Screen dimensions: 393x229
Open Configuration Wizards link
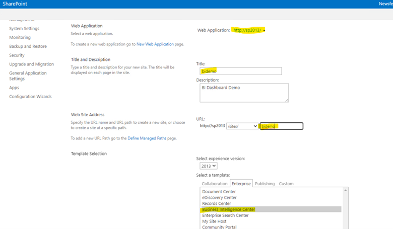[30, 97]
